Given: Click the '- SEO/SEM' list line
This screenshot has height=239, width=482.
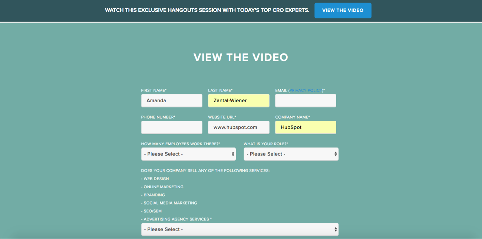Looking at the screenshot, I should point(151,211).
